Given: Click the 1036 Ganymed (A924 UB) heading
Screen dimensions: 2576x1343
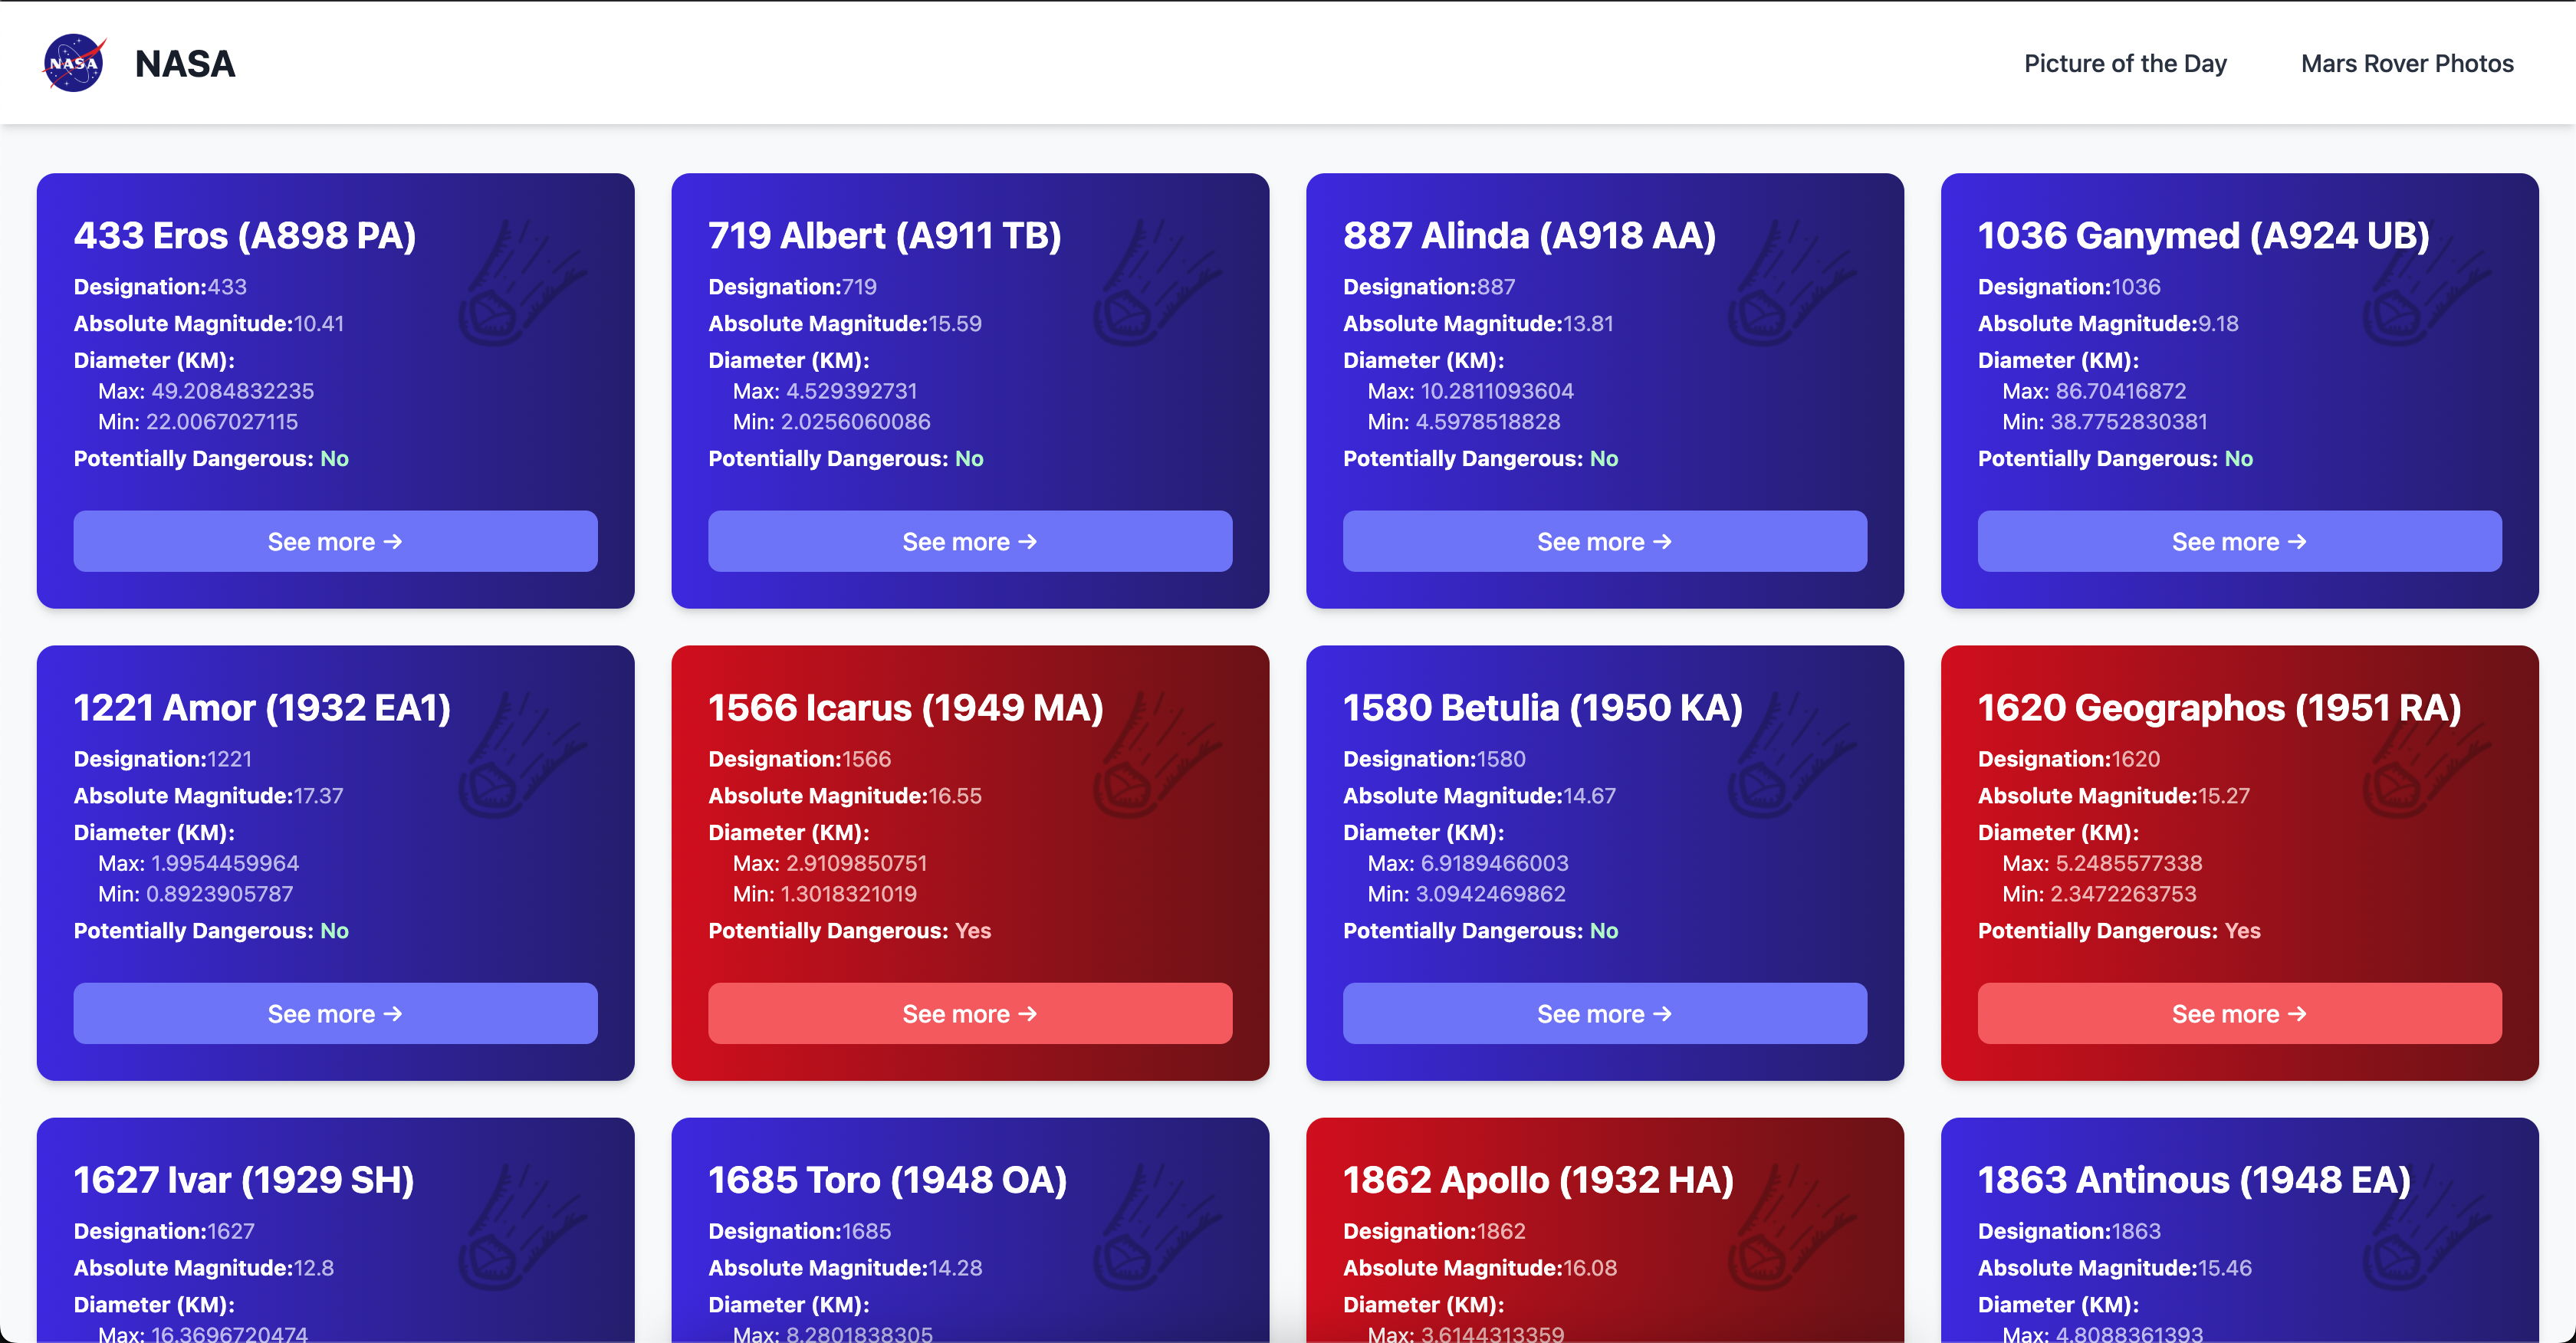Looking at the screenshot, I should click(x=2204, y=236).
